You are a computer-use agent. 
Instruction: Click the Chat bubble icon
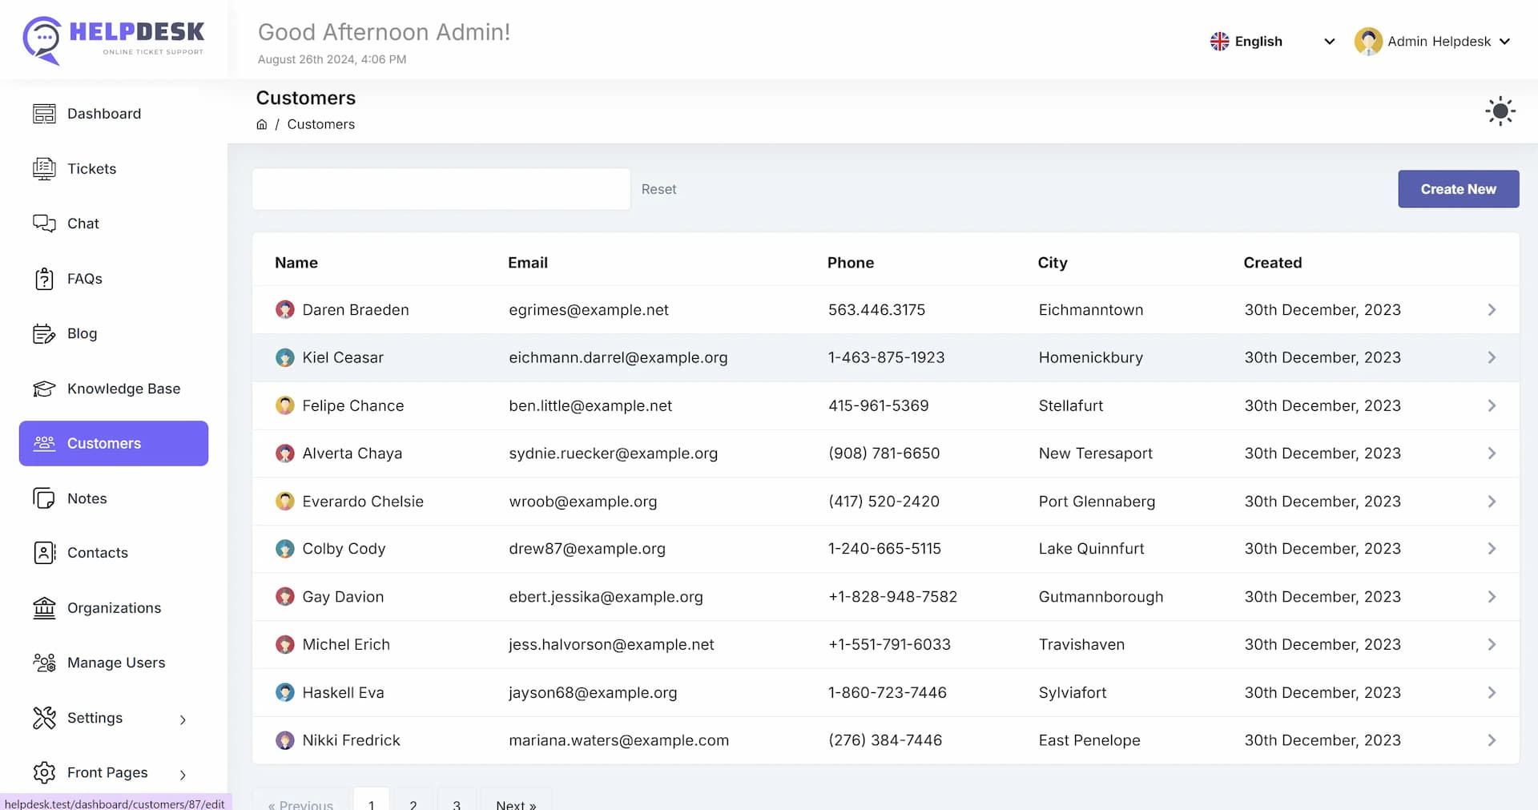point(44,224)
